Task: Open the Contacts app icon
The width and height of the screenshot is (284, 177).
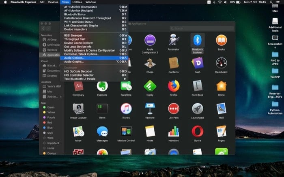Action: coord(174,63)
